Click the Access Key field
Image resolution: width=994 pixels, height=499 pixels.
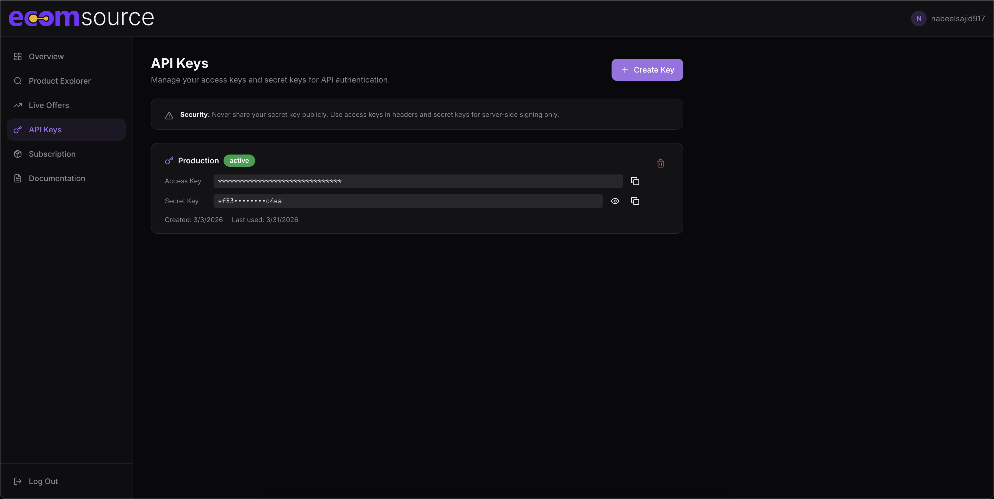click(418, 181)
